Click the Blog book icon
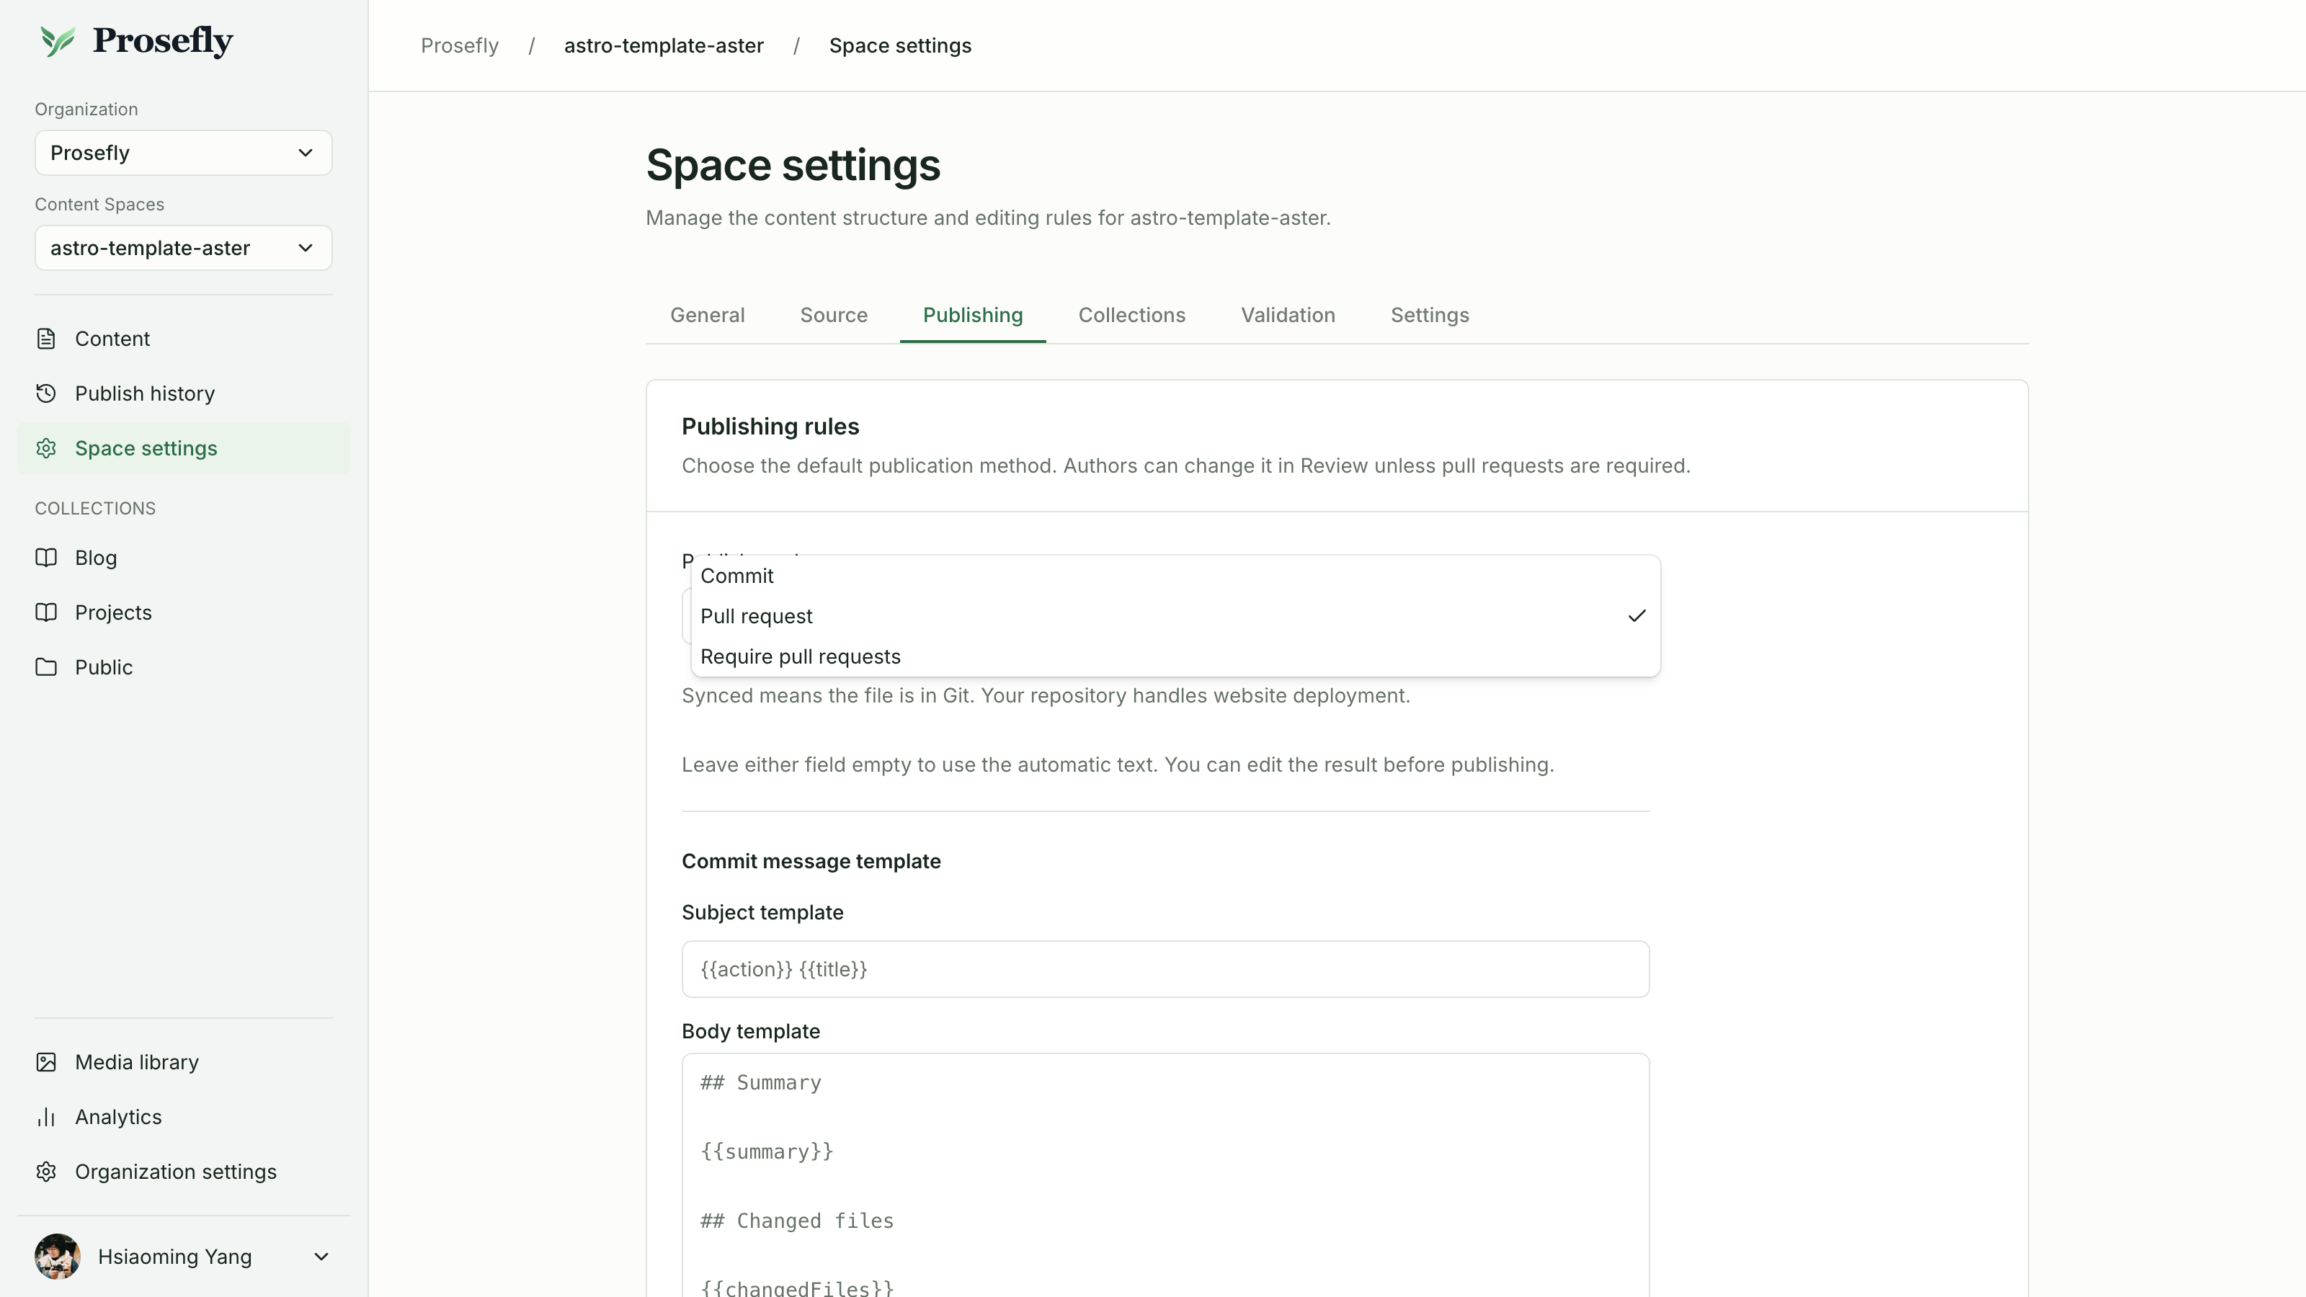 (47, 558)
